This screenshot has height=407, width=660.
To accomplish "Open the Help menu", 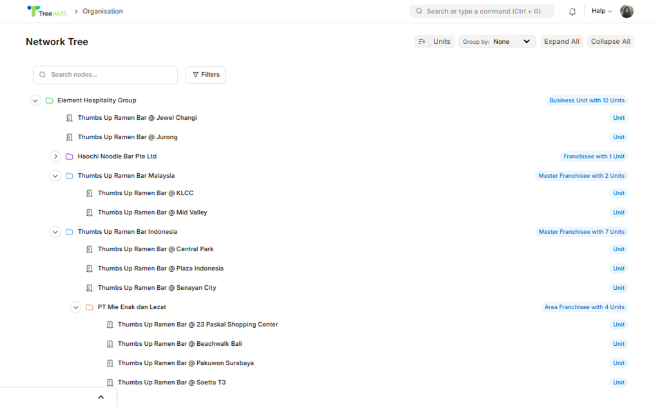I will (x=601, y=12).
